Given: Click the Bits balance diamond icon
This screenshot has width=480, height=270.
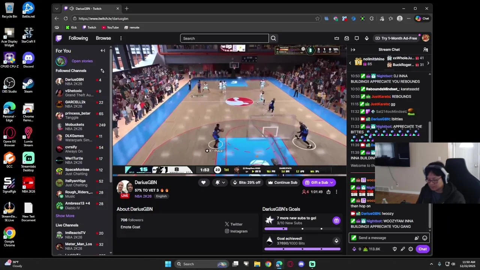Looking at the screenshot, I should pyautogui.click(x=354, y=249).
